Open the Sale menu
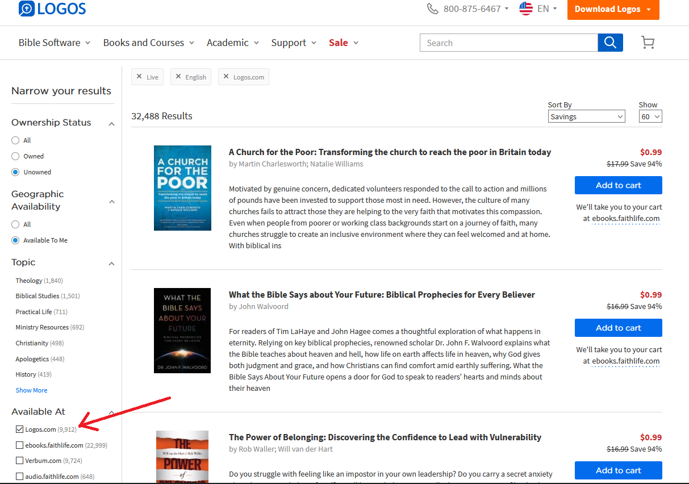The width and height of the screenshot is (689, 484). [344, 43]
